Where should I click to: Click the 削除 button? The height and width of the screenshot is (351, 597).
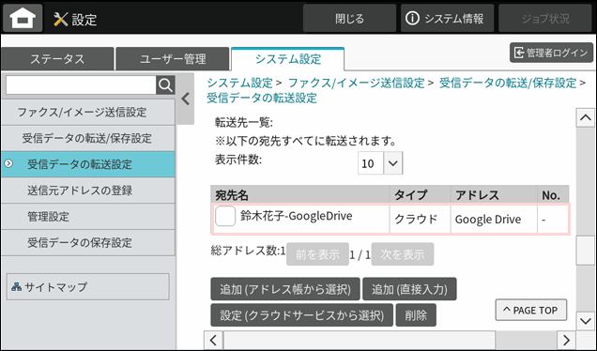click(x=416, y=314)
